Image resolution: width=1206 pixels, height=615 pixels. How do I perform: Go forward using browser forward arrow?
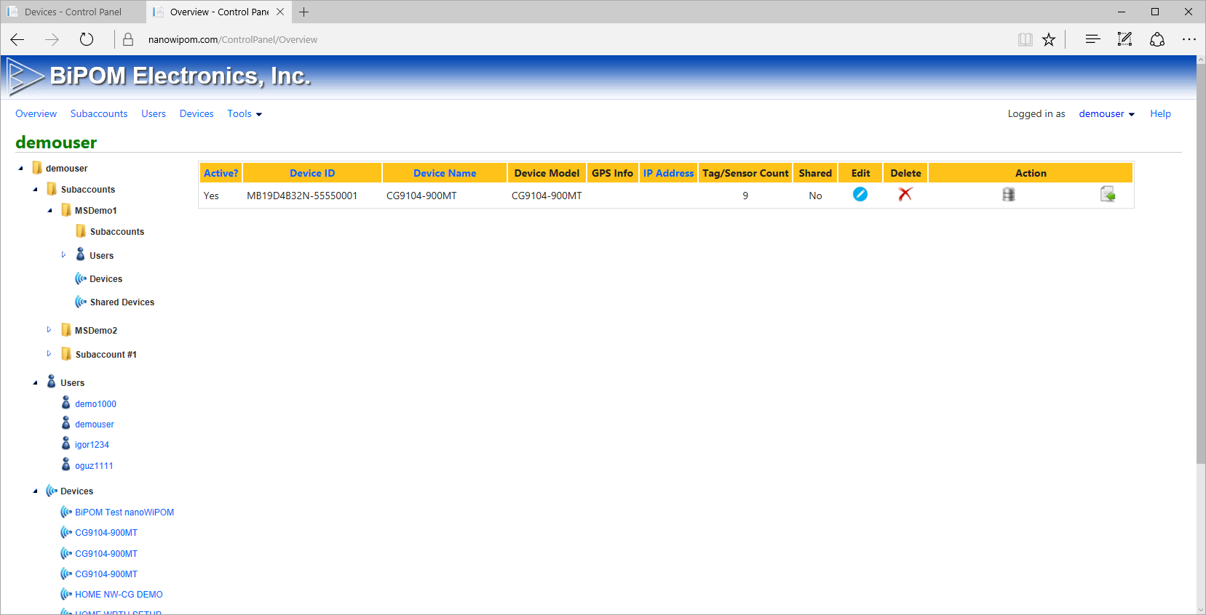(x=52, y=39)
